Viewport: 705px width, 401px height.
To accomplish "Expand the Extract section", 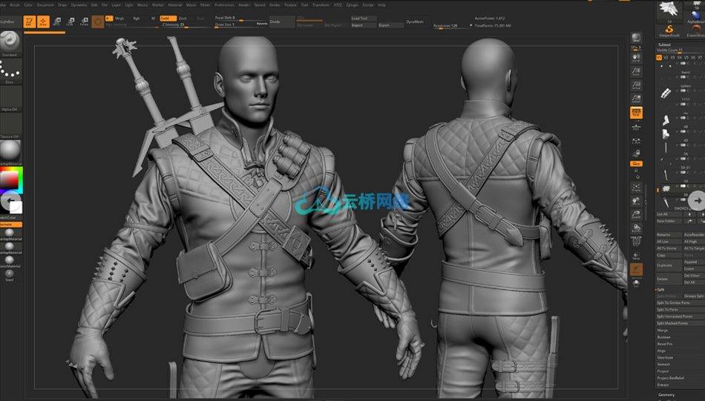I will [x=663, y=385].
